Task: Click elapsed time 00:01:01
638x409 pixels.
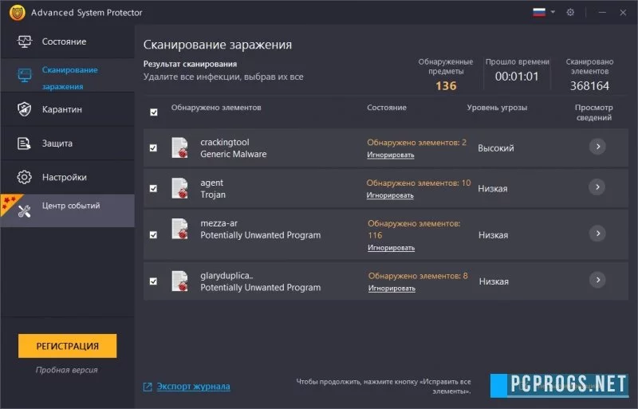Action: [x=517, y=77]
